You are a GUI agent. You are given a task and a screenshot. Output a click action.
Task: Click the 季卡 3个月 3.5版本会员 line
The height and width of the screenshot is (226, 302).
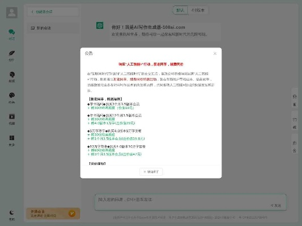(113, 104)
